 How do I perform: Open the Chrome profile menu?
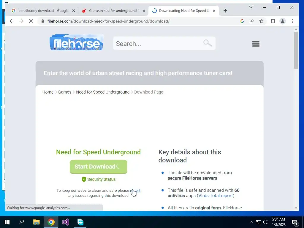pyautogui.click(x=283, y=21)
